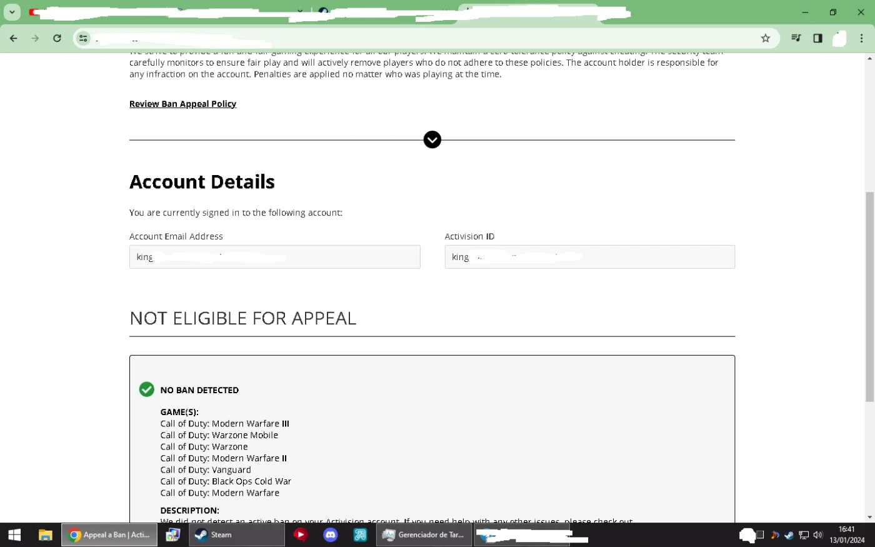875x547 pixels.
Task: Select 'Call of Duty: Modern Warfare II' line
Action: point(223,458)
